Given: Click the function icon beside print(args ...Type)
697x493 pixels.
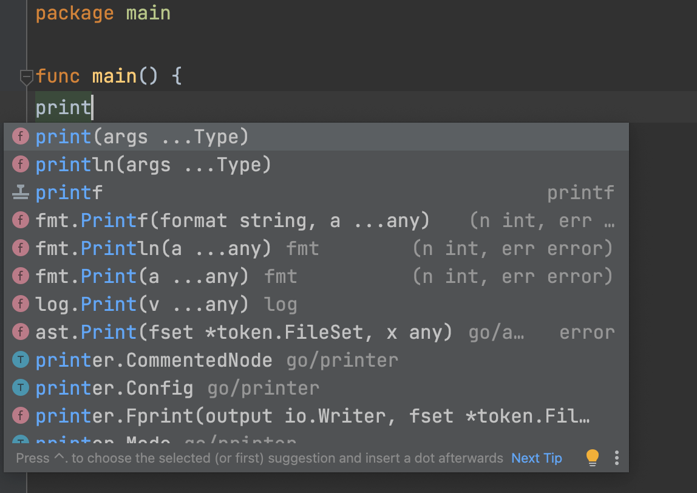Looking at the screenshot, I should pyautogui.click(x=21, y=137).
